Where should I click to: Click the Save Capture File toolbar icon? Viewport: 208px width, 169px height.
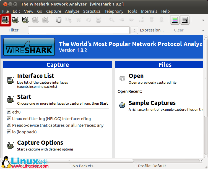[x=69, y=20]
